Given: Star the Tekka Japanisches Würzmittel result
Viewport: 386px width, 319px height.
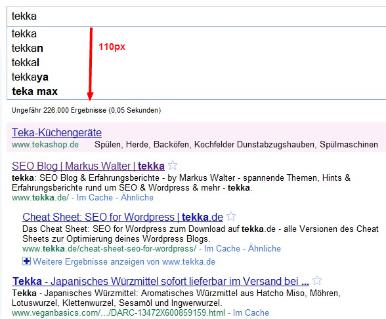Looking at the screenshot, I should coord(317,280).
